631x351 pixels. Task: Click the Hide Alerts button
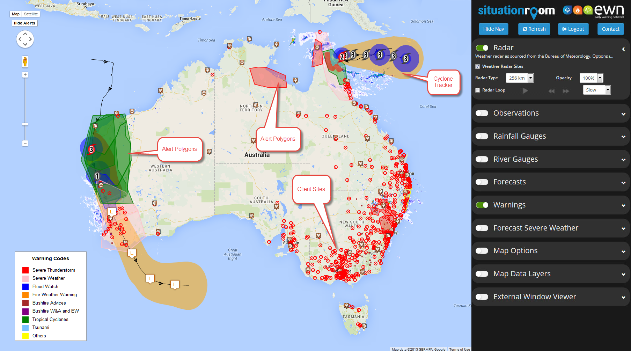pos(24,23)
